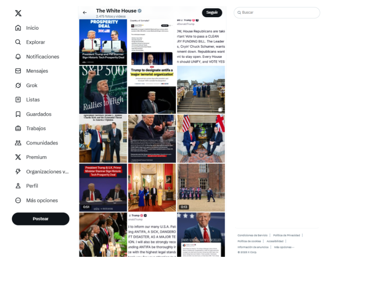
Task: Expand footer Más opciones link
Action: (x=284, y=247)
